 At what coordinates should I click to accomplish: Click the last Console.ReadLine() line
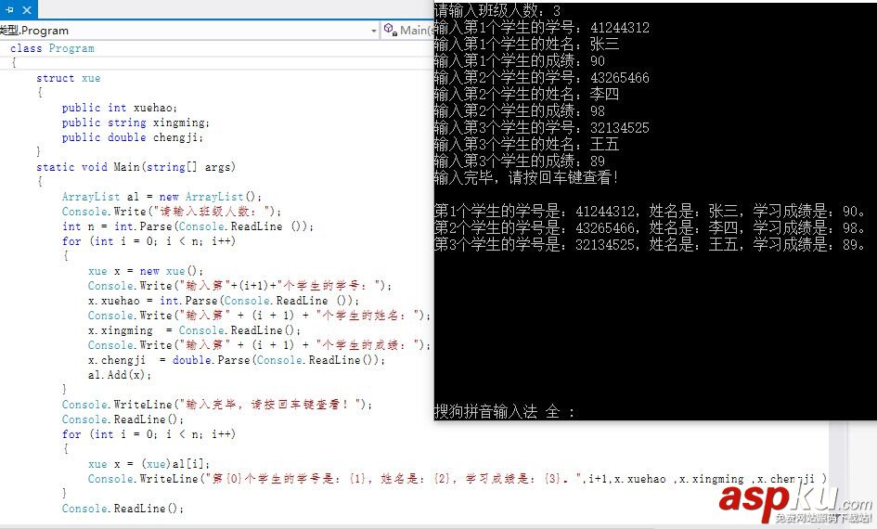123,509
